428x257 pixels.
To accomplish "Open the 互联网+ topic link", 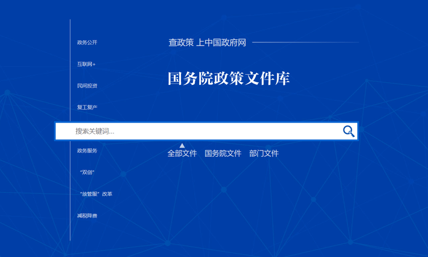I will click(86, 64).
